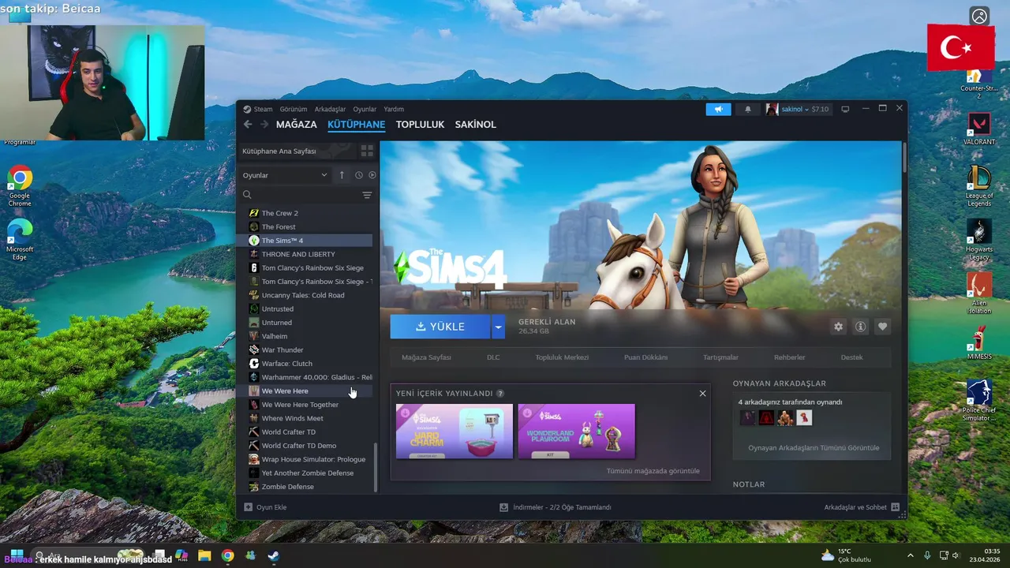
Task: Open the Oyunlar menu in menu bar
Action: coord(365,110)
